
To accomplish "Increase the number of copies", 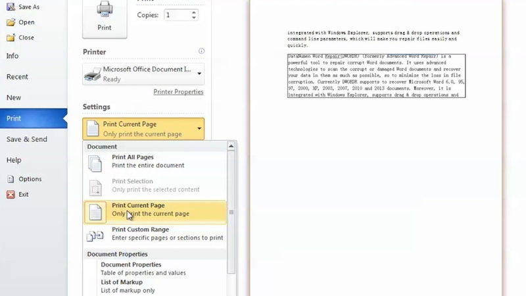I will point(194,12).
